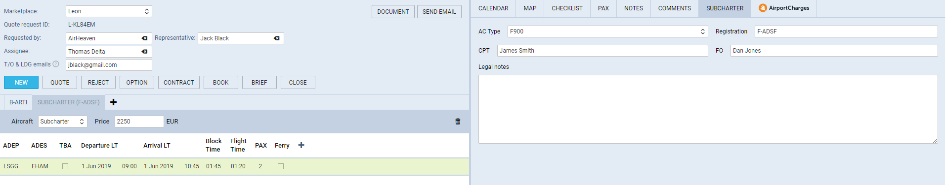Set status to CLOSE
Image resolution: width=945 pixels, height=185 pixels.
[x=298, y=83]
